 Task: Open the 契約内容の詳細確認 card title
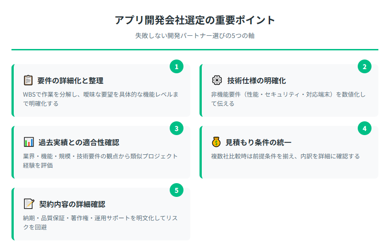[x=72, y=204]
